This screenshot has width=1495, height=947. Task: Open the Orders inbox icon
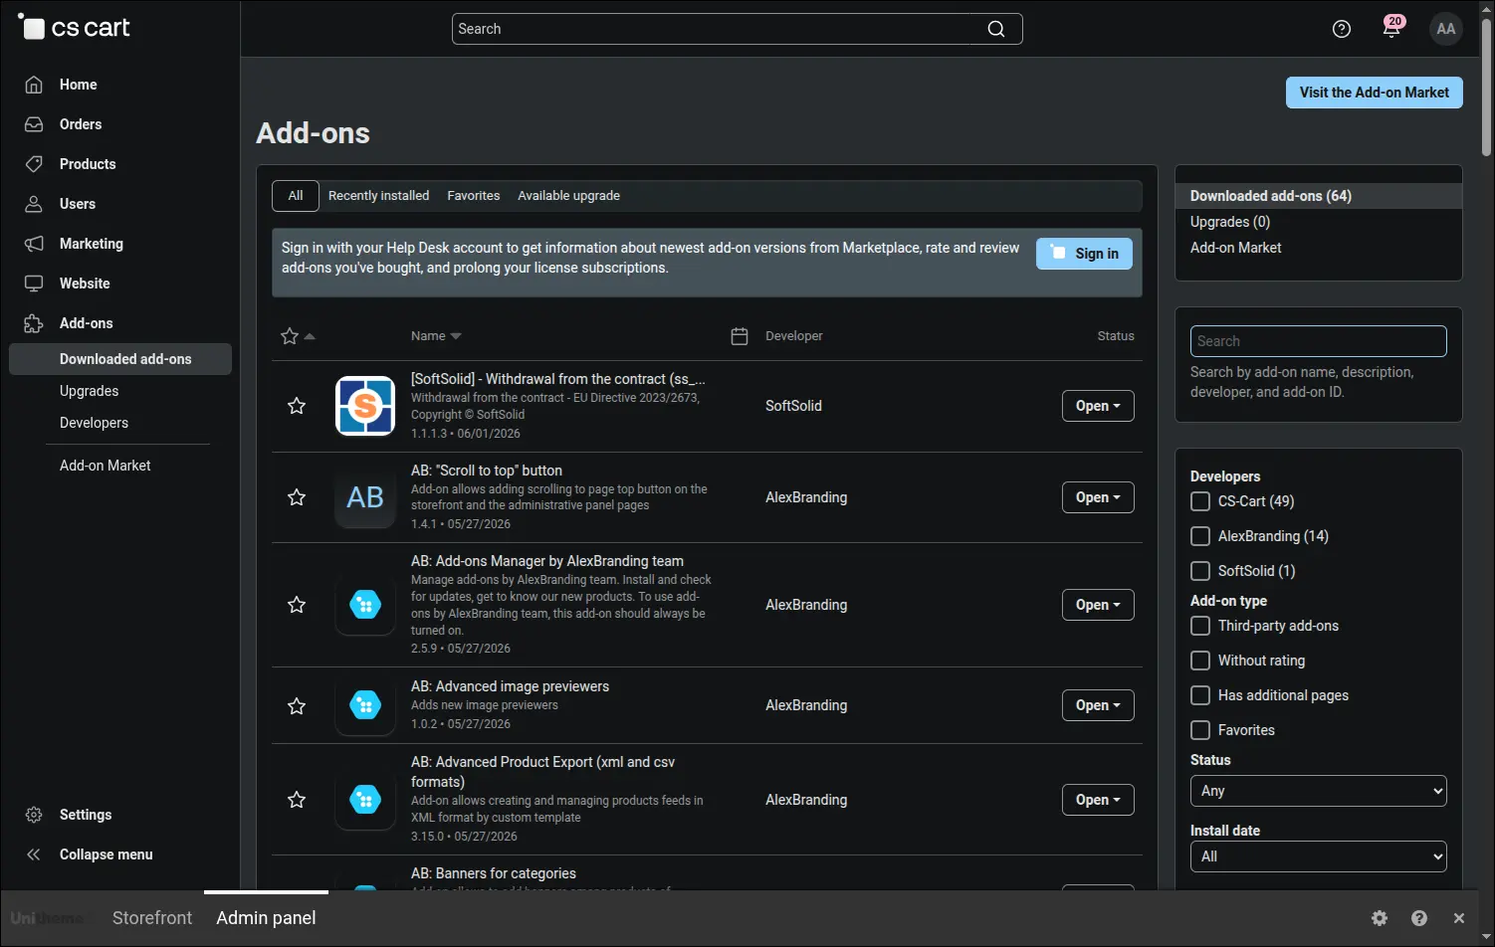pyautogui.click(x=34, y=124)
